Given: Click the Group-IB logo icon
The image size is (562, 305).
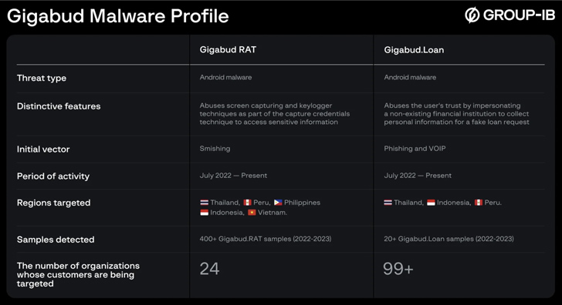Looking at the screenshot, I should click(x=472, y=15).
